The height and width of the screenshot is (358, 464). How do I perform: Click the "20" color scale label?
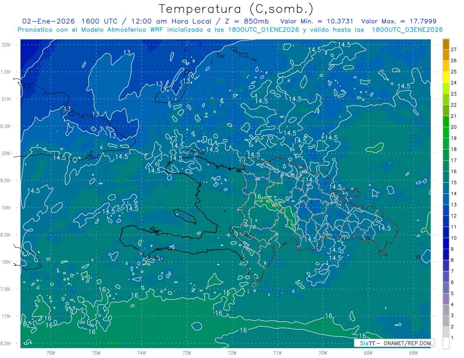tap(454, 127)
